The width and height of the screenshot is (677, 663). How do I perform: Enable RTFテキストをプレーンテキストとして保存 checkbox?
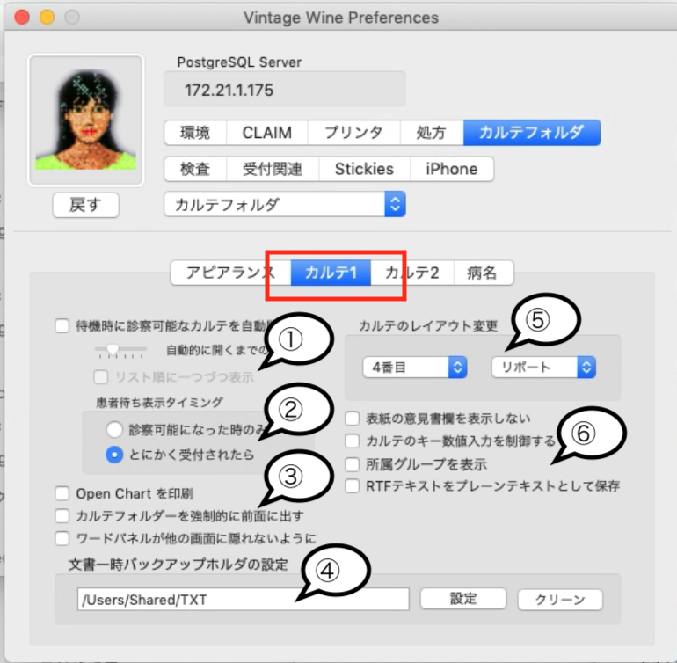tap(353, 485)
